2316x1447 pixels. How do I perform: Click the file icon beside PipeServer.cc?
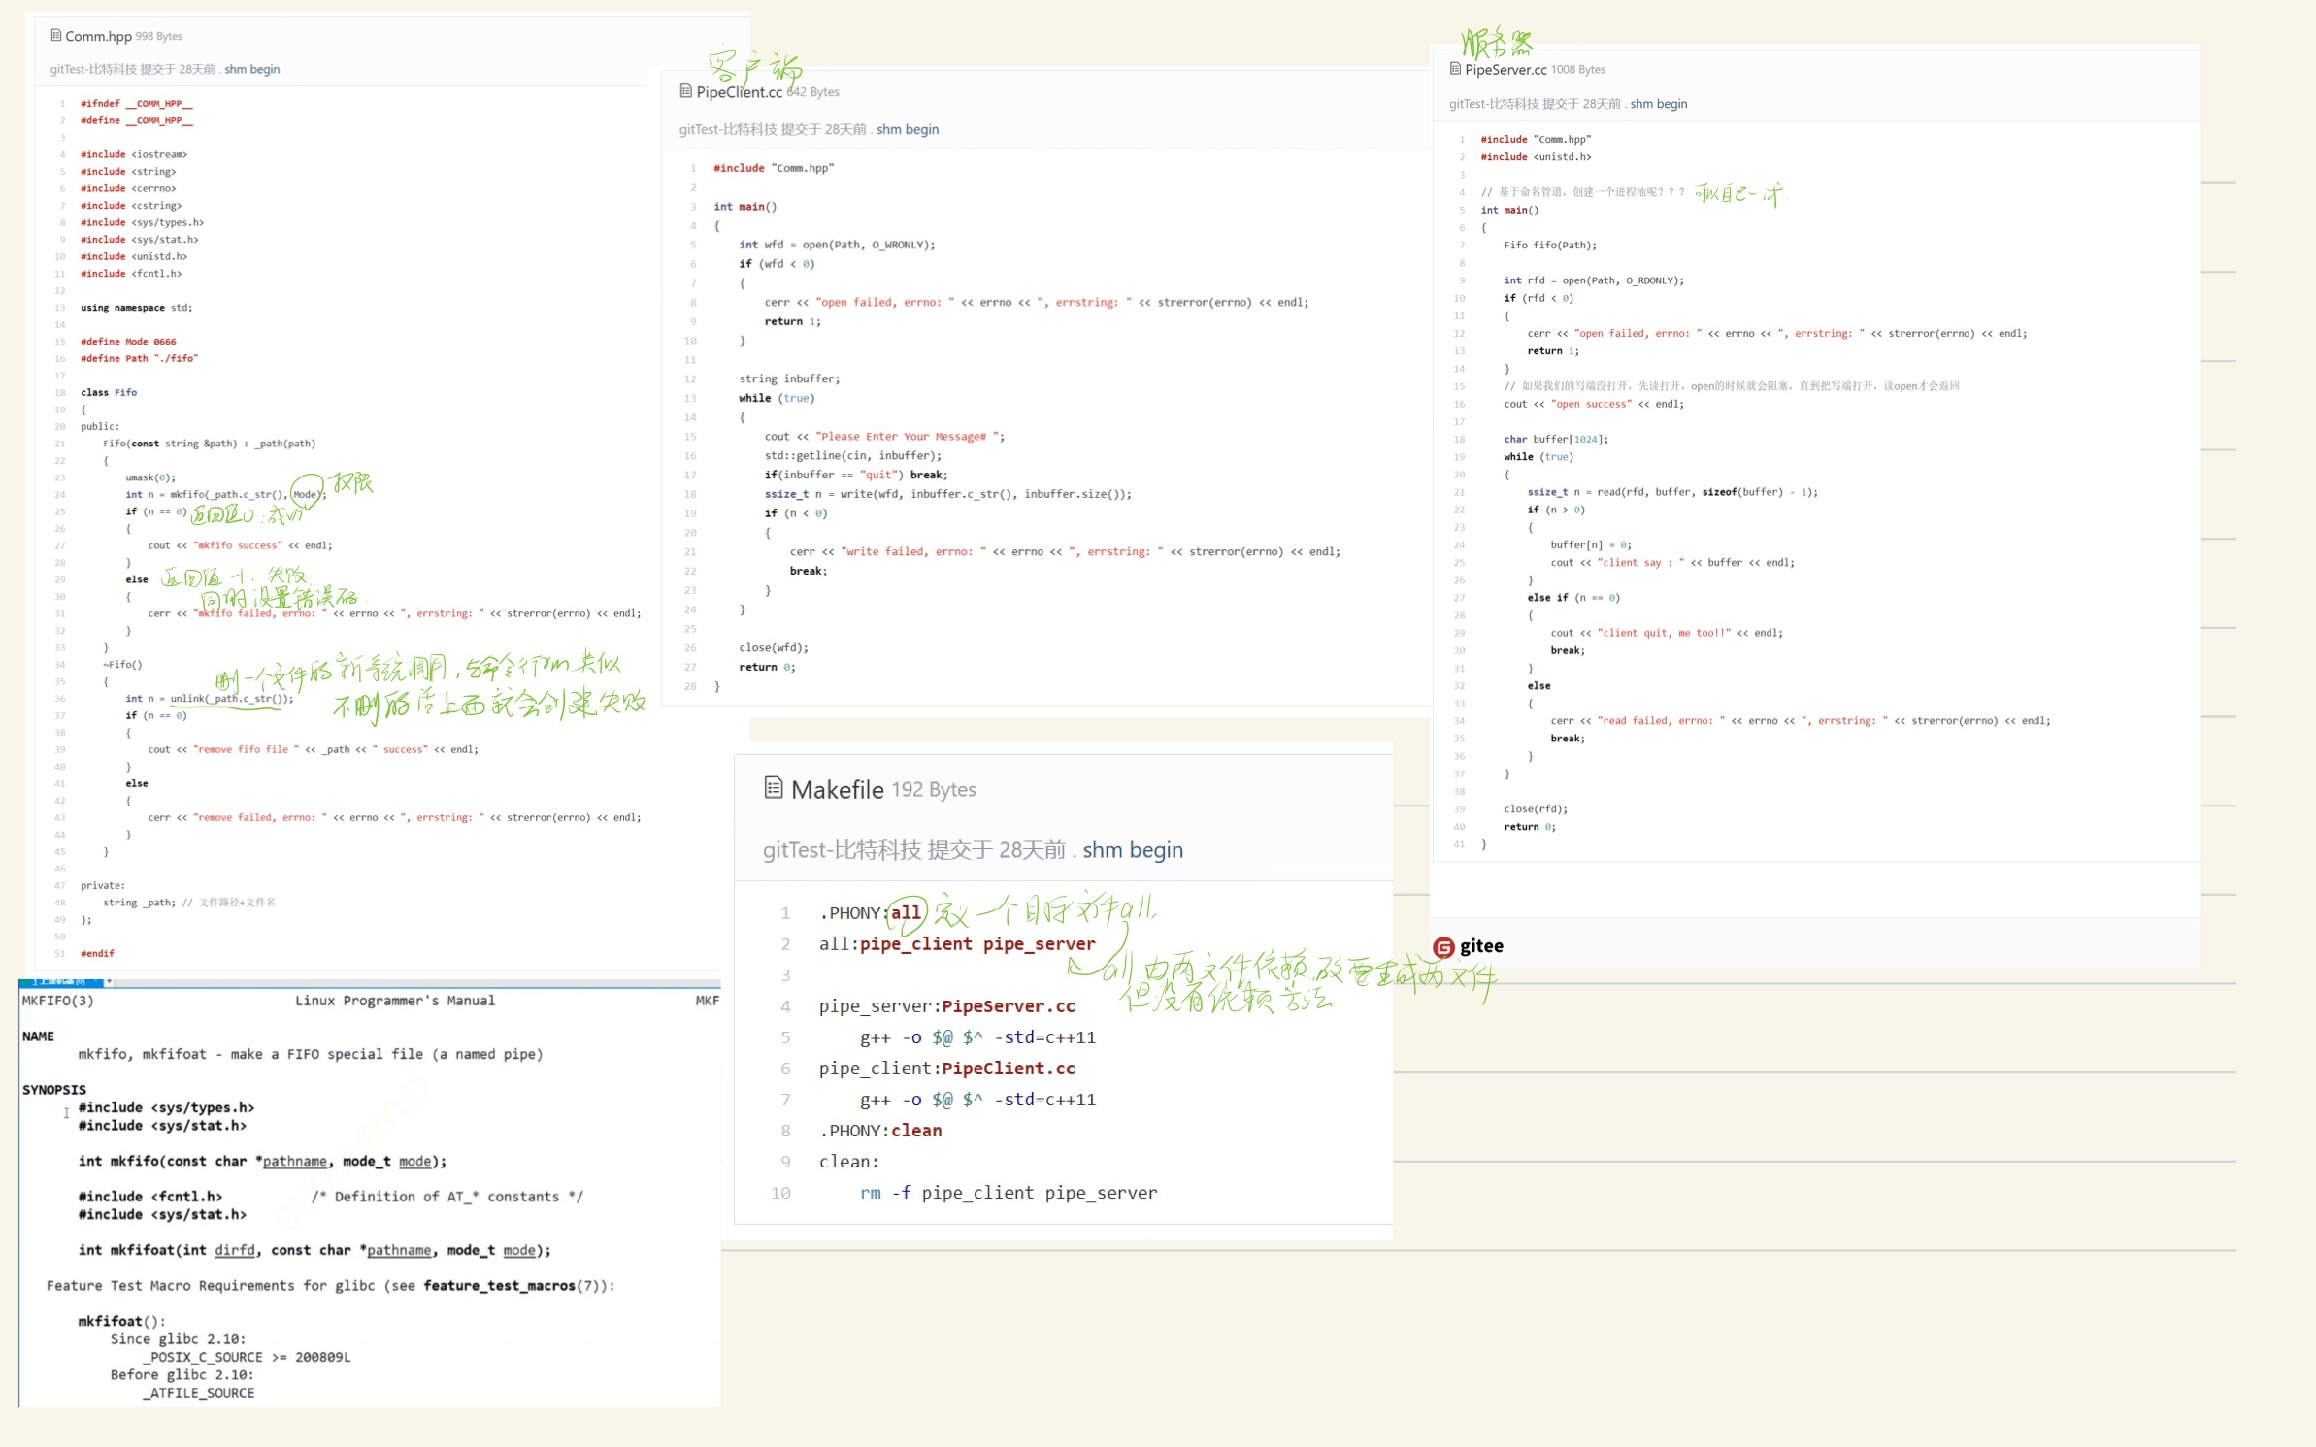click(1455, 69)
